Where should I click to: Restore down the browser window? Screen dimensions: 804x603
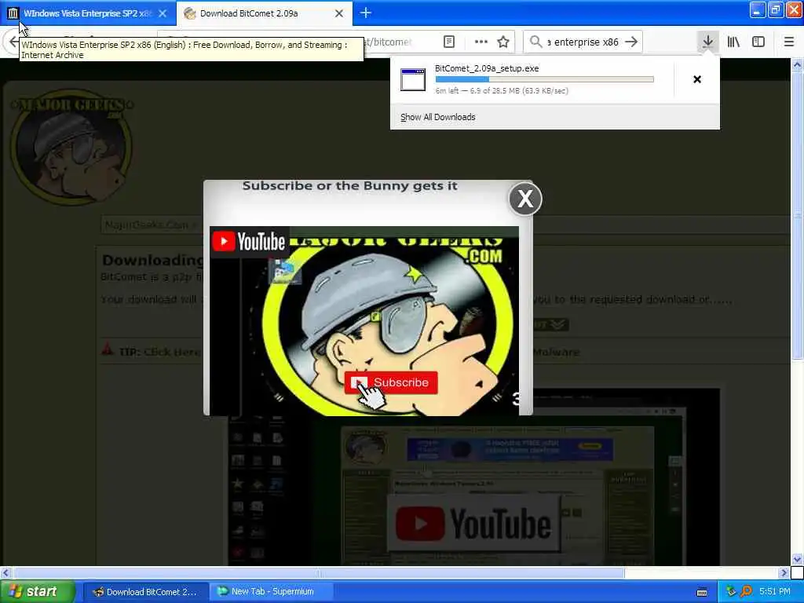pyautogui.click(x=775, y=10)
